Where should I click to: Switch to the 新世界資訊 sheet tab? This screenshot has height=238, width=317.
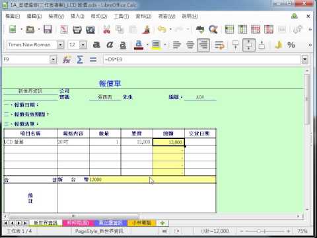[x=46, y=223]
